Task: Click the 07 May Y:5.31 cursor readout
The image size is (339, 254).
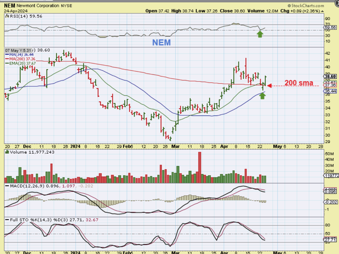Action: point(18,50)
